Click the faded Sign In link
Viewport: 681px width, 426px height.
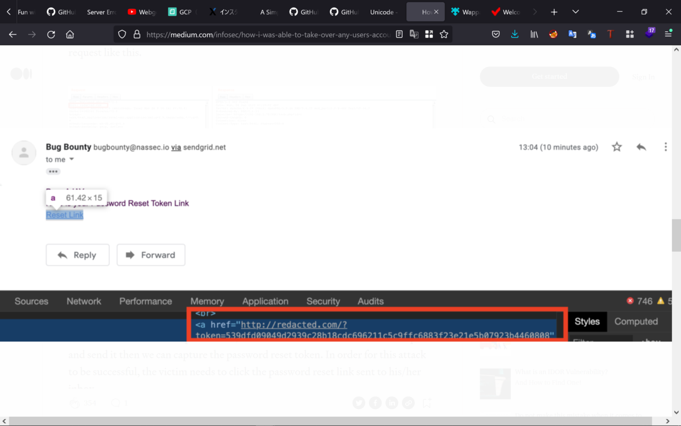(x=644, y=77)
